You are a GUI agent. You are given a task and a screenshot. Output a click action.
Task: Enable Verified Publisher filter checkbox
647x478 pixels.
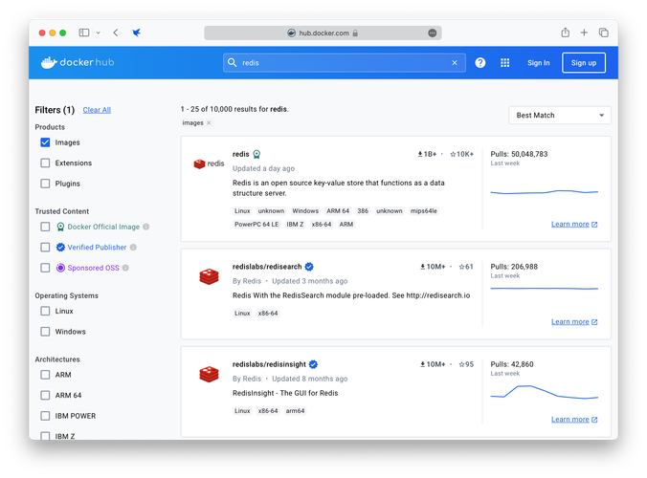[45, 248]
